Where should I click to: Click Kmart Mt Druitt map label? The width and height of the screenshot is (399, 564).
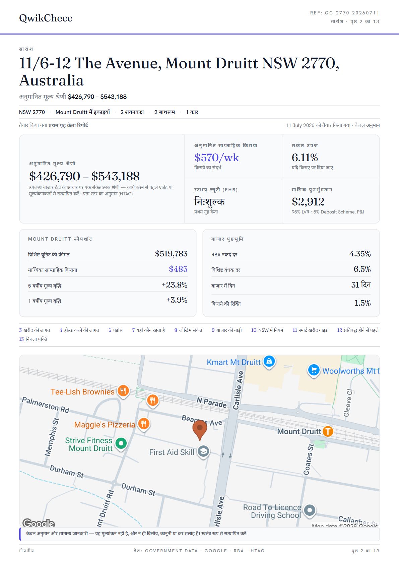pos(234,362)
